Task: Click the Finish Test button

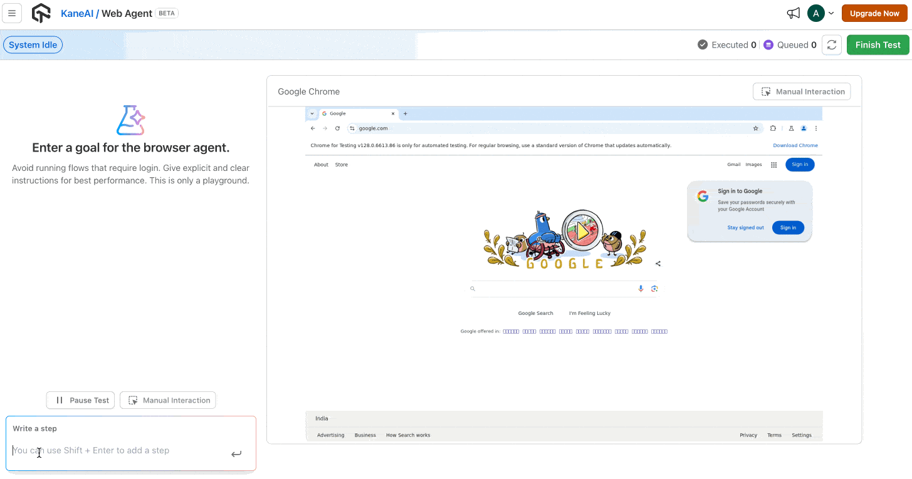Action: tap(878, 45)
